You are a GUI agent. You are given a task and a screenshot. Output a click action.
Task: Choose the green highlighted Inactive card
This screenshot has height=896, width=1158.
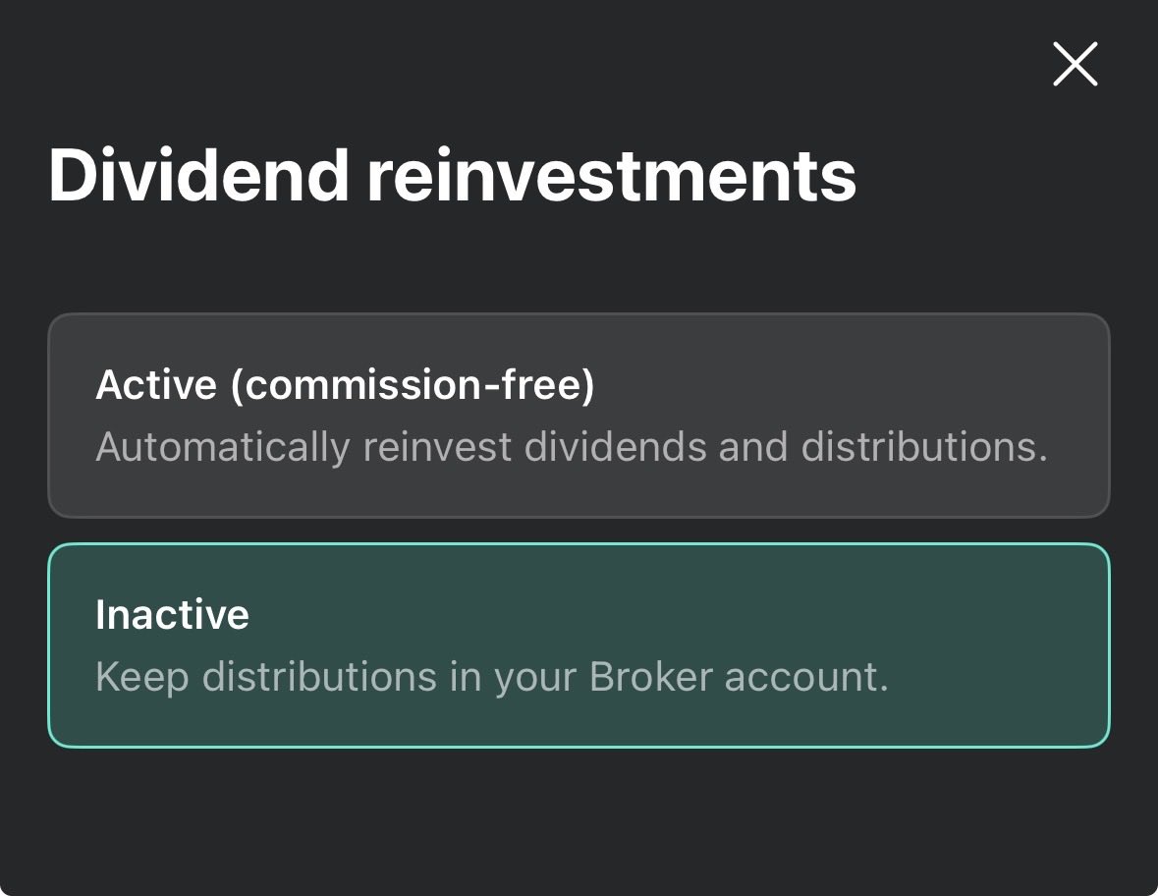(579, 645)
